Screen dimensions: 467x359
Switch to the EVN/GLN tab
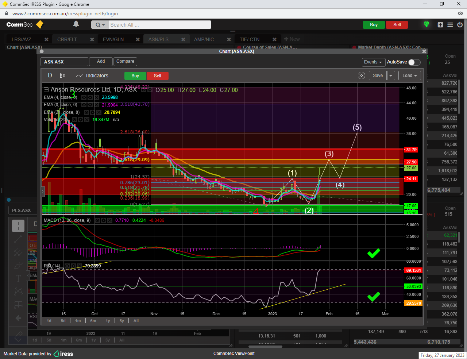coord(113,39)
